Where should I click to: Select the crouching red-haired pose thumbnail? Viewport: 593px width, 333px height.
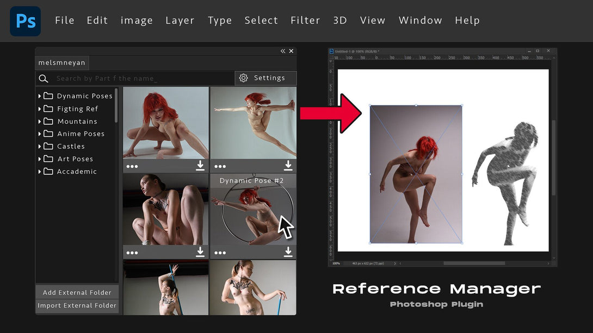(x=165, y=123)
